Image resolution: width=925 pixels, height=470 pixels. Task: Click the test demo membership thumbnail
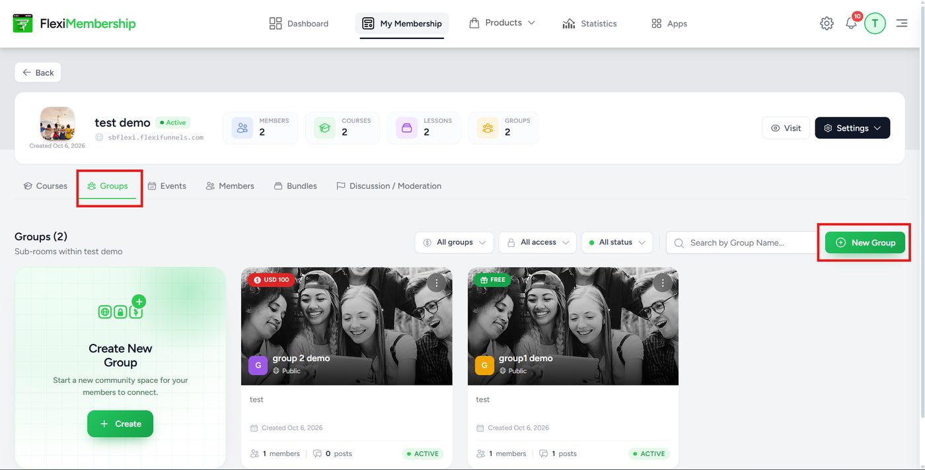click(x=57, y=123)
